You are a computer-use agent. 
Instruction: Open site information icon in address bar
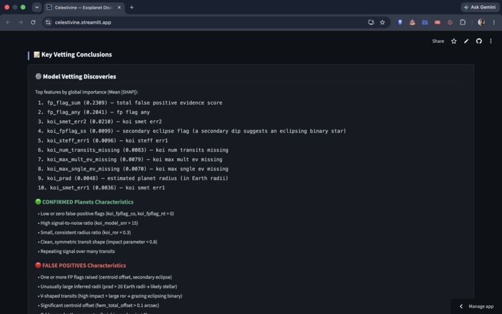pos(48,22)
